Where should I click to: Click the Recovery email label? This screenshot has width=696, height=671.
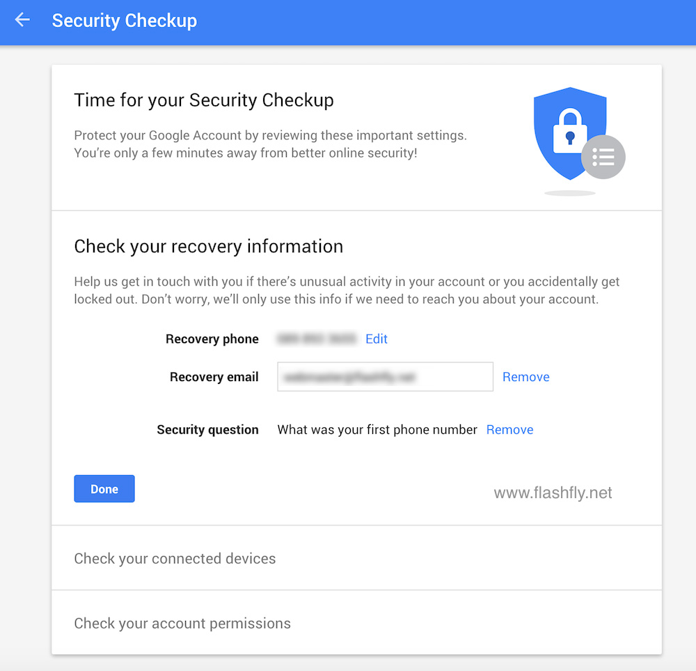(214, 377)
